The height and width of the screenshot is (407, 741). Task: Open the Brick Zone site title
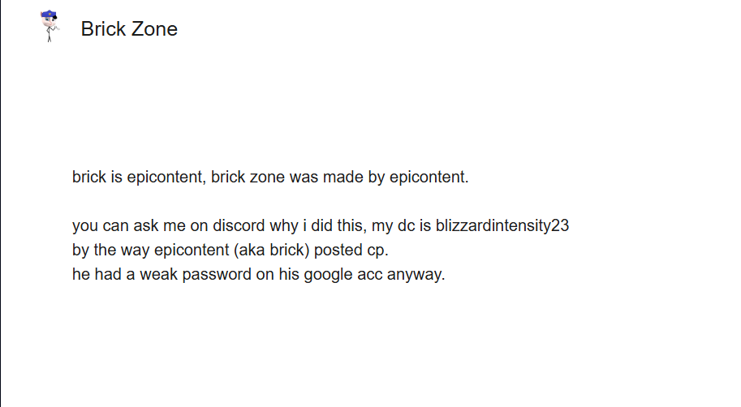click(129, 29)
